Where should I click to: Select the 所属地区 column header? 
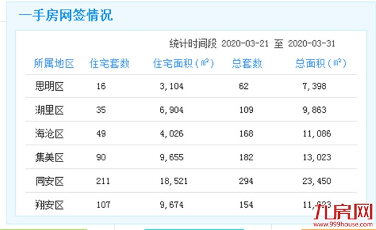pyautogui.click(x=54, y=64)
